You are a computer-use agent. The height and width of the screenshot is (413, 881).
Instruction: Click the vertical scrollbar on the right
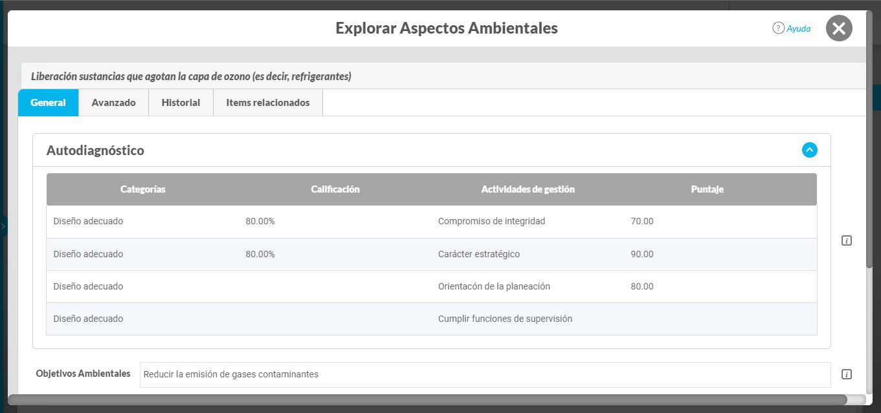[869, 139]
